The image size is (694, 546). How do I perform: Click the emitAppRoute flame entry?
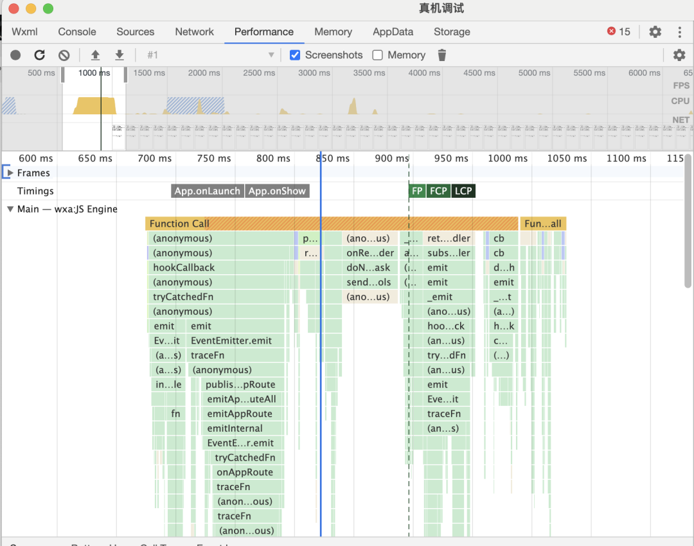(243, 413)
